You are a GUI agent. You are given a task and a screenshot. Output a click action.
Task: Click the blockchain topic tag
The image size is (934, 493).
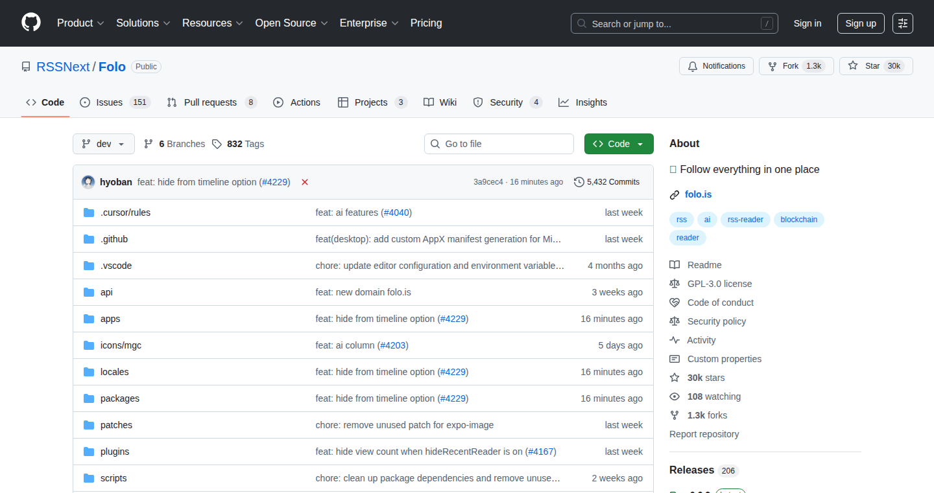pyautogui.click(x=799, y=220)
